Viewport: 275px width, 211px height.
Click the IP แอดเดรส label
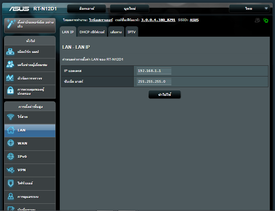tap(73, 71)
